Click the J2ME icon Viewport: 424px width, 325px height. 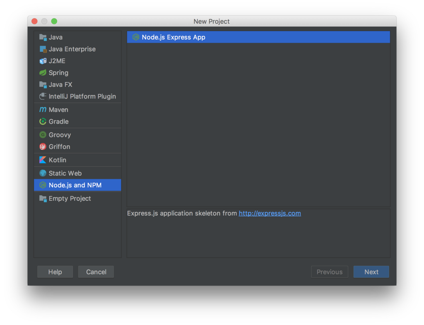tap(43, 61)
